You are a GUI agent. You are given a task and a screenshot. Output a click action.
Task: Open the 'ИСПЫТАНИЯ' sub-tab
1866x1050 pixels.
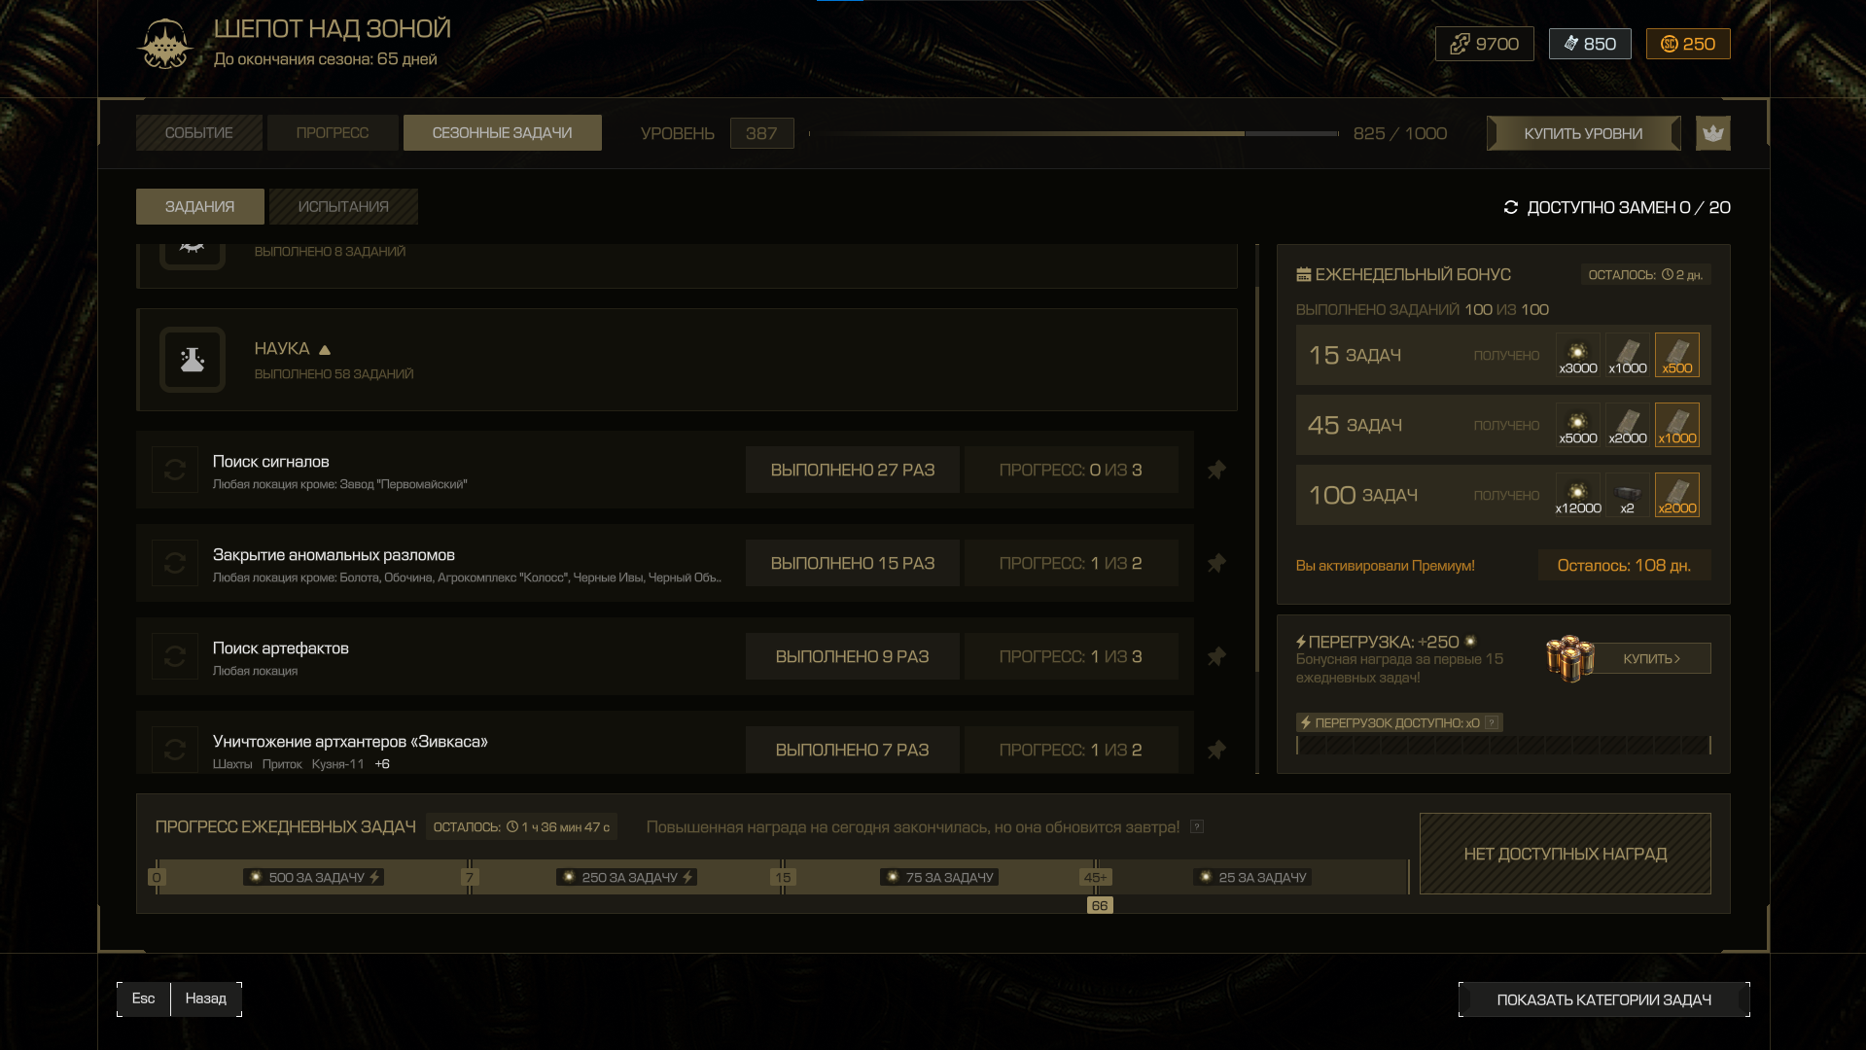click(343, 207)
